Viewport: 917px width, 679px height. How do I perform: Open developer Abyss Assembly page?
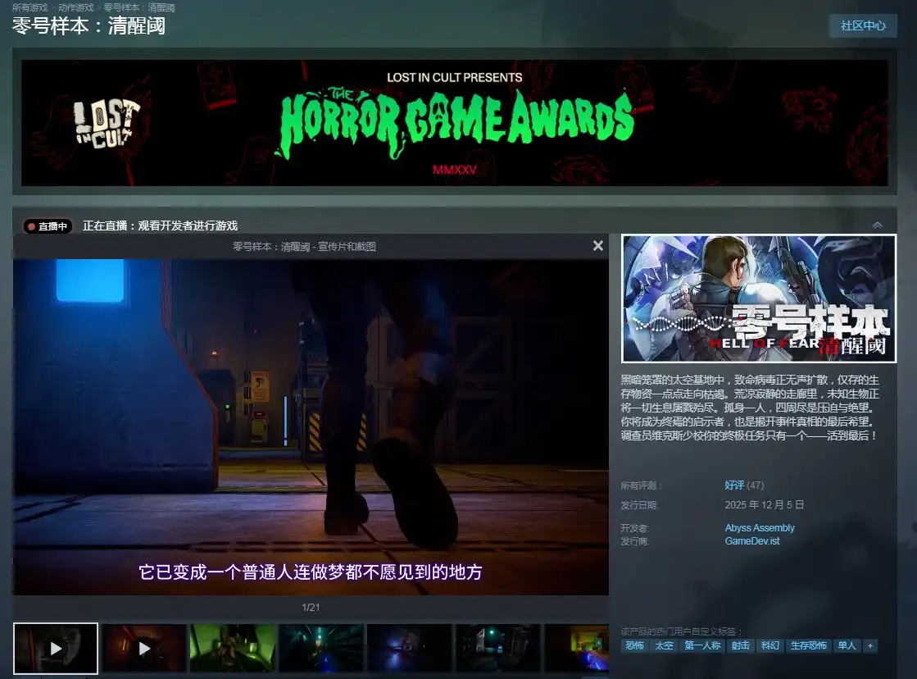point(760,528)
